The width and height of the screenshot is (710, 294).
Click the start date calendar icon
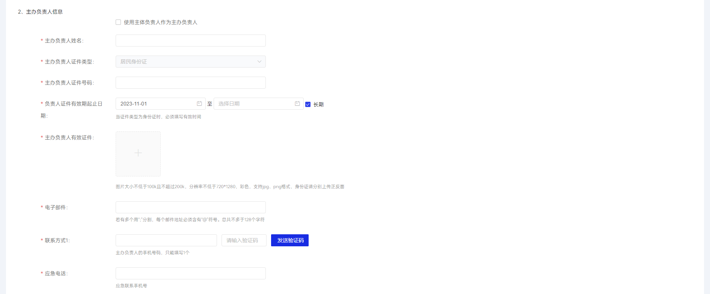(x=199, y=104)
